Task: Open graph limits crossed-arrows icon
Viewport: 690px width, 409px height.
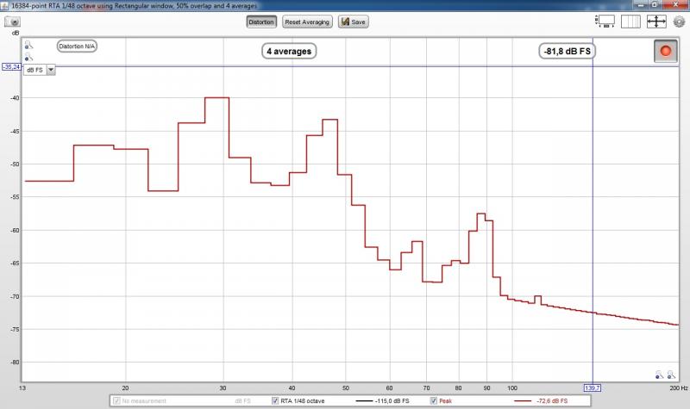Action: [x=656, y=21]
